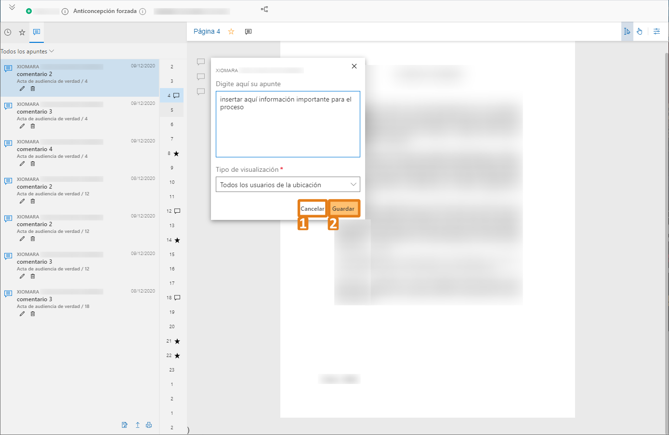The width and height of the screenshot is (669, 435).
Task: Activate the text selection cursor tool
Action: (627, 31)
